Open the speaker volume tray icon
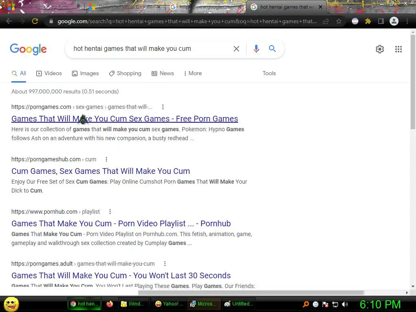The height and width of the screenshot is (312, 416). pyautogui.click(x=345, y=304)
